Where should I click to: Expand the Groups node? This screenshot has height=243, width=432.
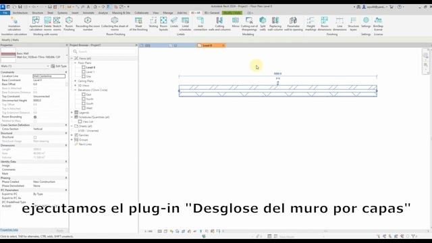click(72, 140)
